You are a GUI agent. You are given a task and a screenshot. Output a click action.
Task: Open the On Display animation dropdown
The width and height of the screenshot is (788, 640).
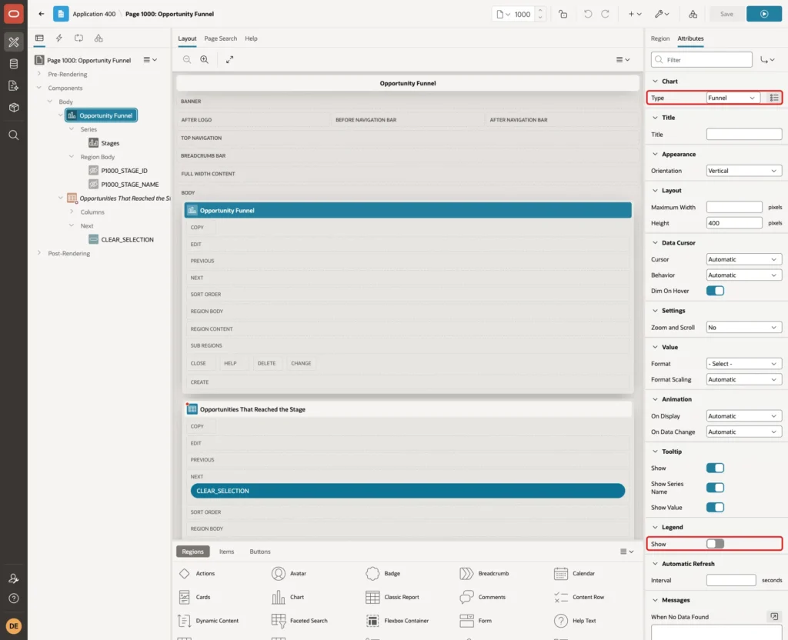pos(744,416)
